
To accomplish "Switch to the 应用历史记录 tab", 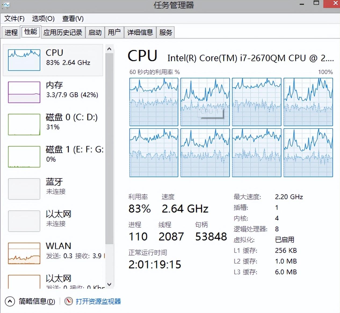I will point(63,32).
